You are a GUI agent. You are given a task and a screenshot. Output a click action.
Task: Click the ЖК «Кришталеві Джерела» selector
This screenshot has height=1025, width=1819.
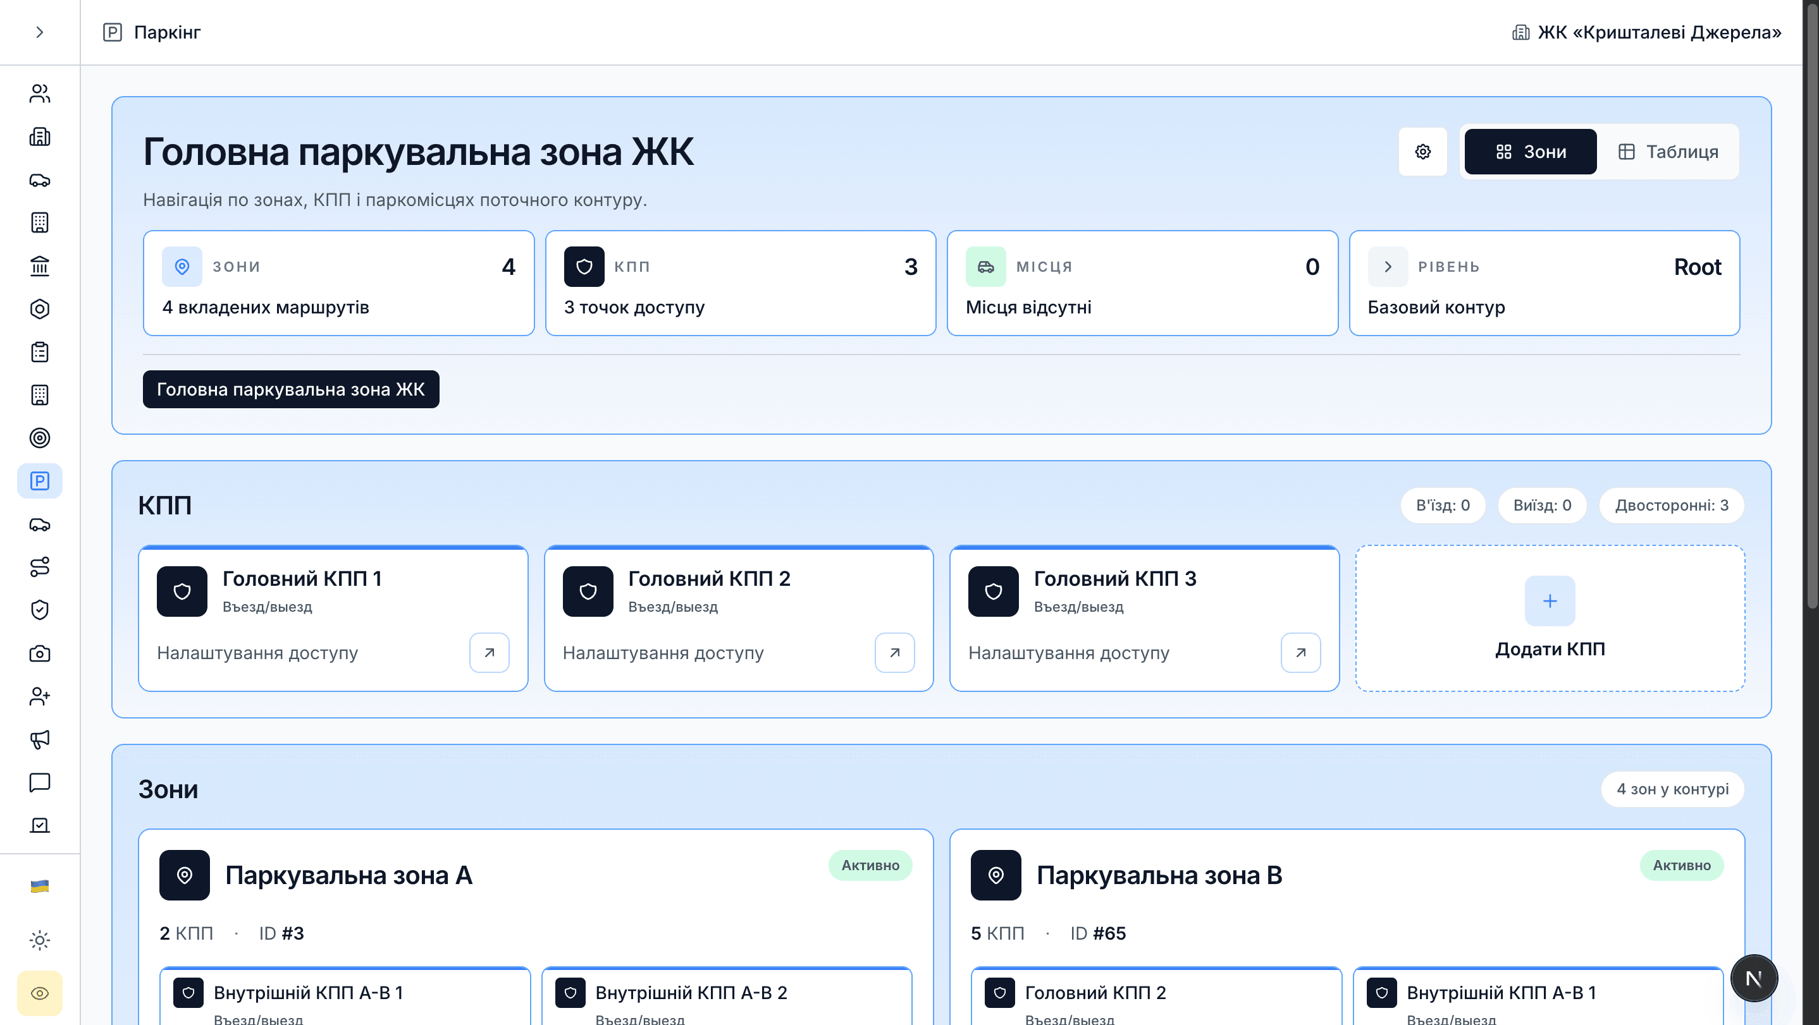tap(1646, 32)
